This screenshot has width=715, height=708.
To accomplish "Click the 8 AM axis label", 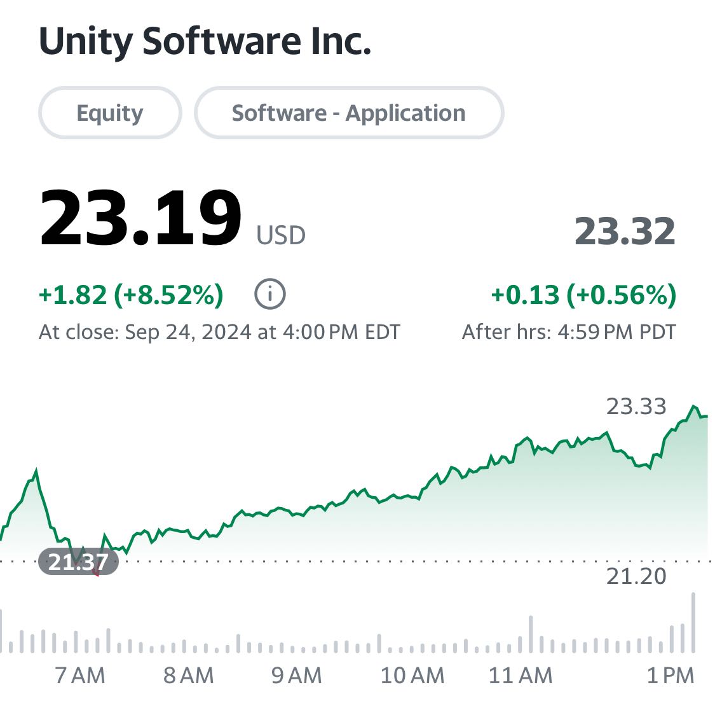I will (x=188, y=676).
